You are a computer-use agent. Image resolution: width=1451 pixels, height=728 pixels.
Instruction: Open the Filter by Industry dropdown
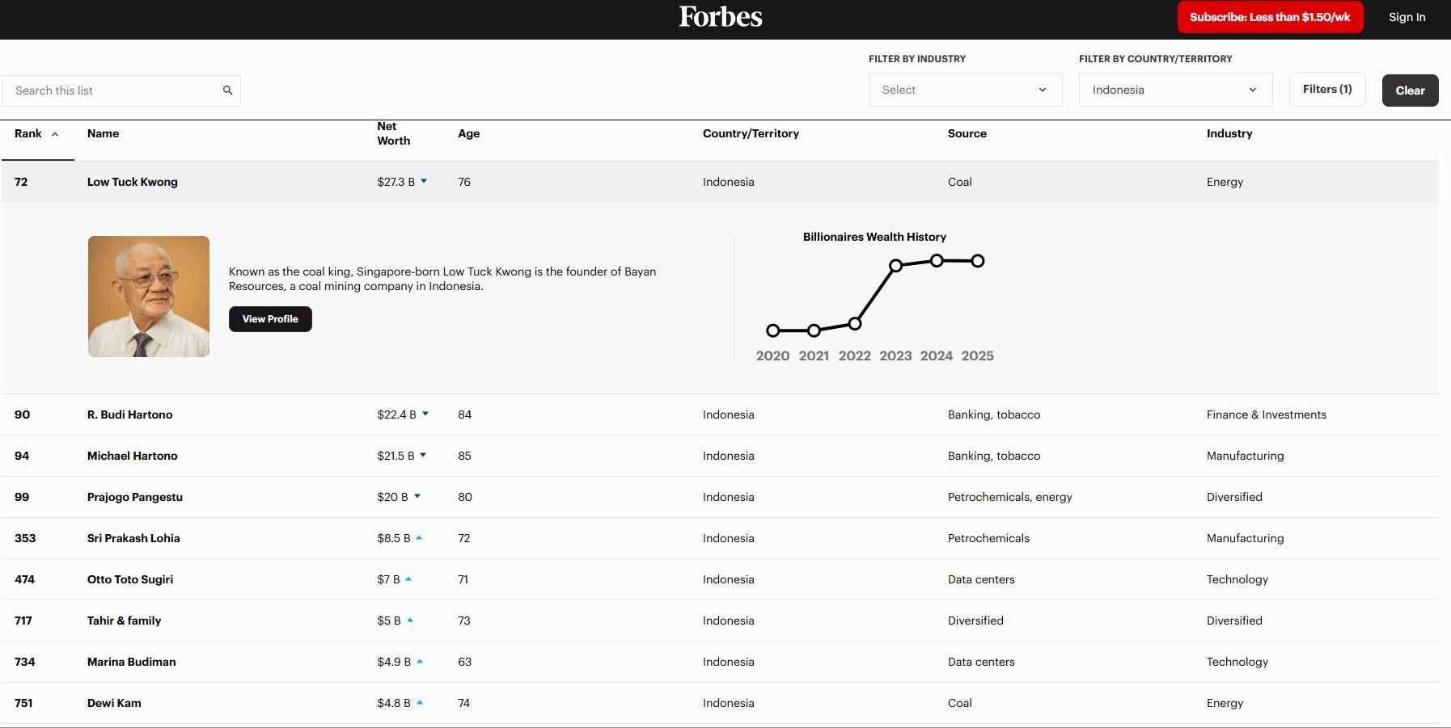(965, 90)
